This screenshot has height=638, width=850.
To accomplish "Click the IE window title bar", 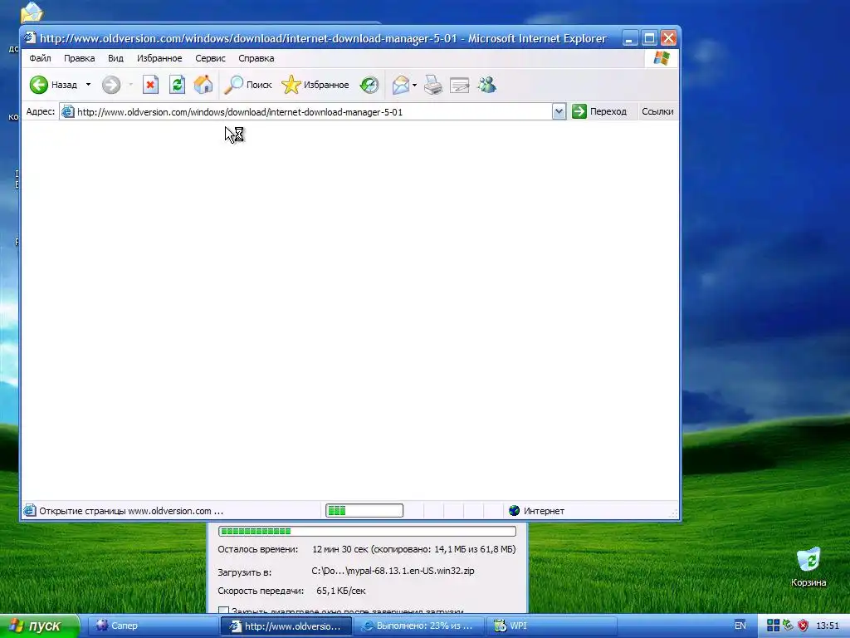I will coord(323,38).
